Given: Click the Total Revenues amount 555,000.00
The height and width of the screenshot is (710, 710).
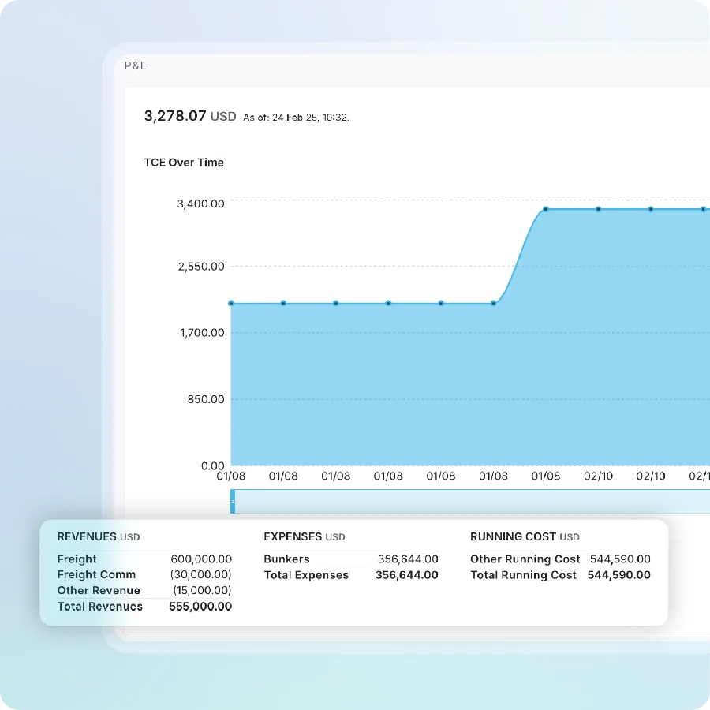Looking at the screenshot, I should (x=200, y=607).
